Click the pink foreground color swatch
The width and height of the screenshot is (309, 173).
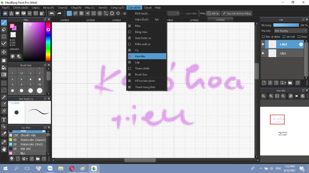click(x=12, y=26)
